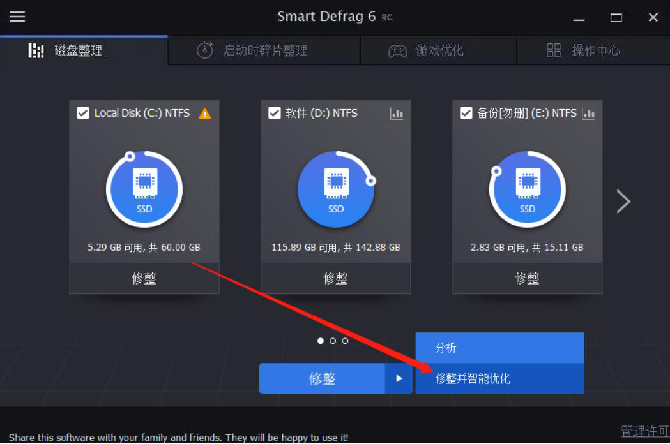Switch to the 操作中心 tab
Image resolution: width=670 pixels, height=444 pixels.
coord(593,50)
